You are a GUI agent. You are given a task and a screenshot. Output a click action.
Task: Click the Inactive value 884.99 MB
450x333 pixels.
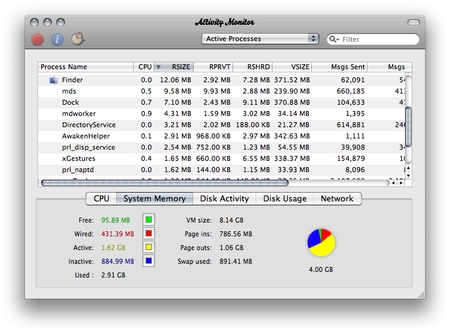point(117,261)
